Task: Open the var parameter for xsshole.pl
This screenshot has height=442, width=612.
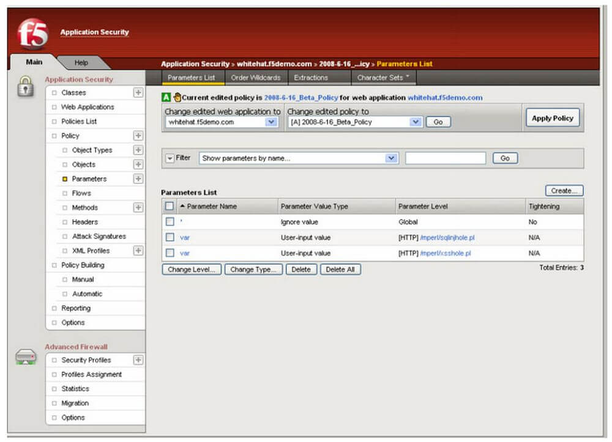Action: [185, 253]
